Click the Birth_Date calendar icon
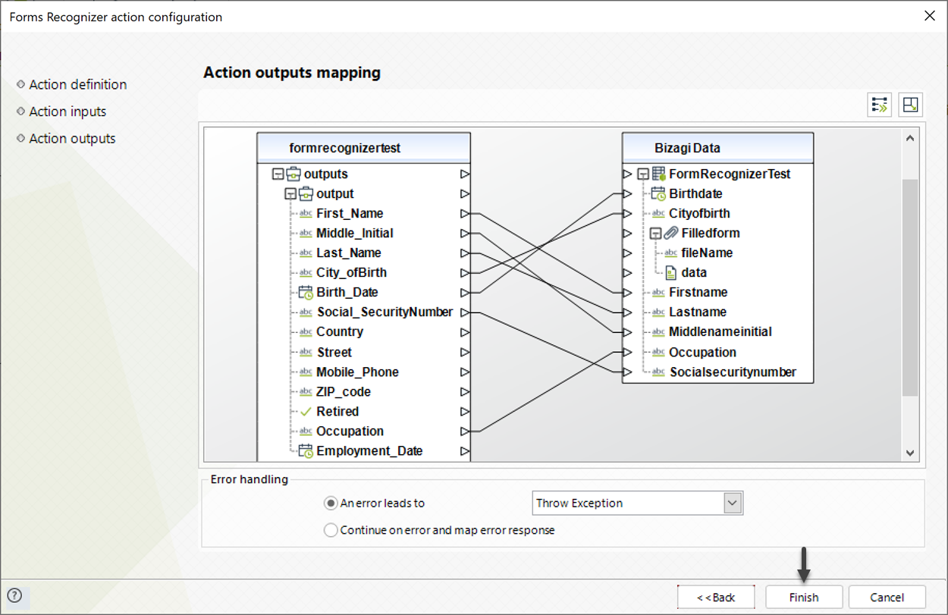This screenshot has width=948, height=615. (x=306, y=292)
